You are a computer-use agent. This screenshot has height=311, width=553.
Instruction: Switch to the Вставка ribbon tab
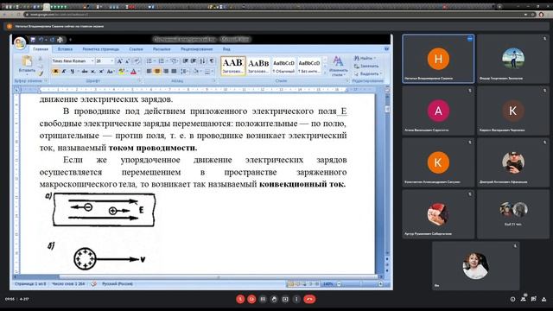click(x=65, y=49)
